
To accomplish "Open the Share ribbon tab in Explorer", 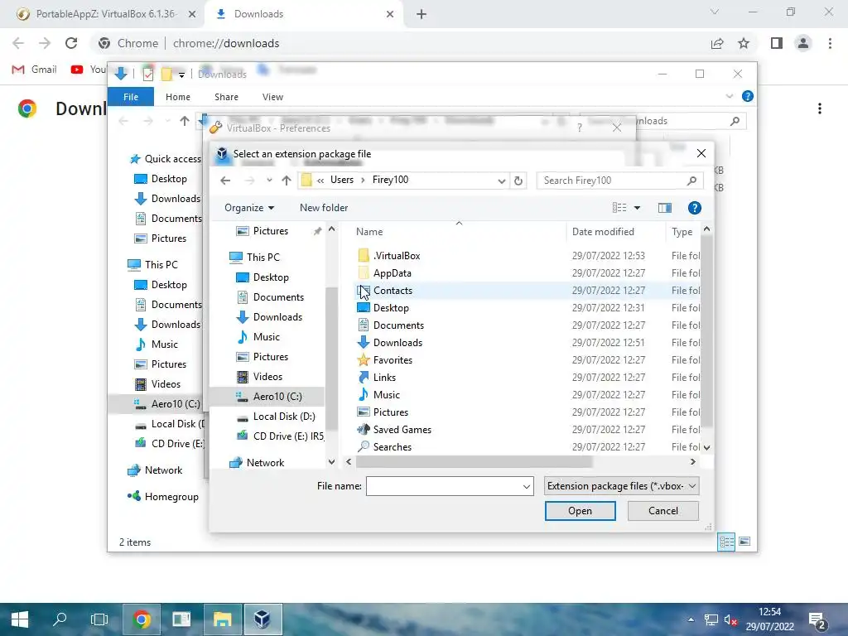I will [226, 97].
